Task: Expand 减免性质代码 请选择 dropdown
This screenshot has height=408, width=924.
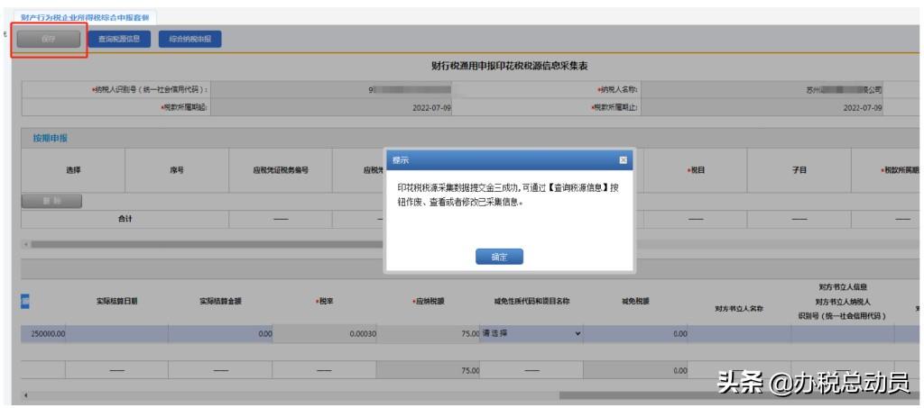Action: 531,334
